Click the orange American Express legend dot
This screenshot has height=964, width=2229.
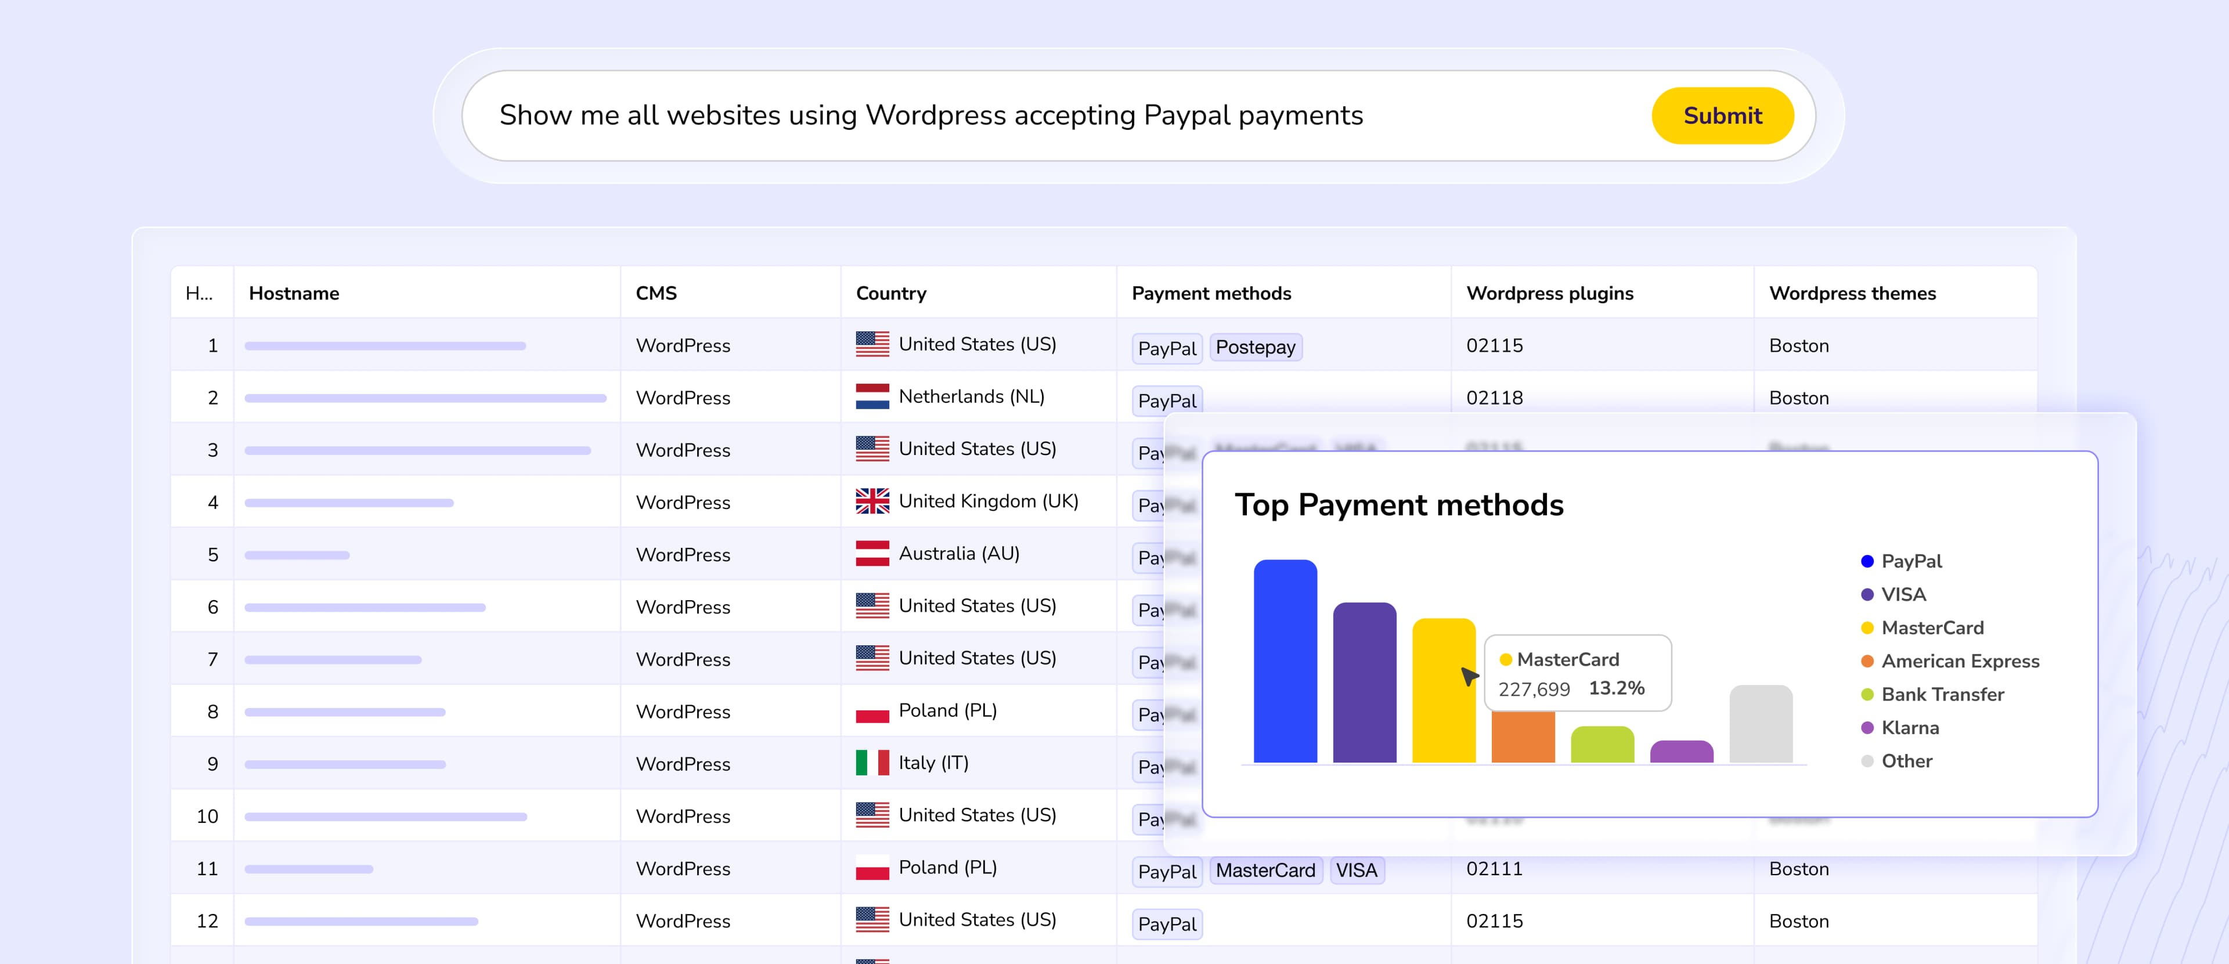click(x=1866, y=661)
